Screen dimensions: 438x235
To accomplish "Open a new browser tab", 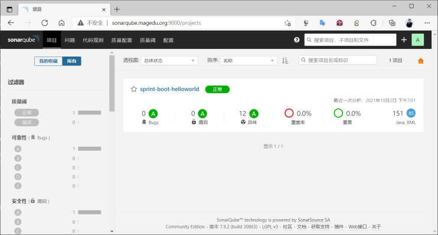I will (x=117, y=9).
